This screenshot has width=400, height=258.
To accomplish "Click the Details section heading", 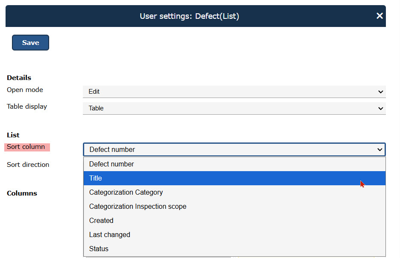I will (x=19, y=77).
